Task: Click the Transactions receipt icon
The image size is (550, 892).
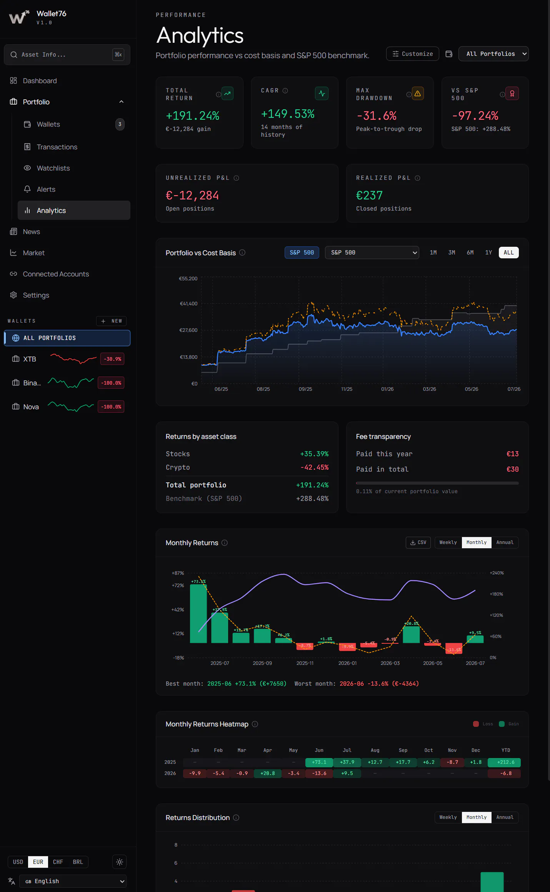Action: pyautogui.click(x=27, y=147)
